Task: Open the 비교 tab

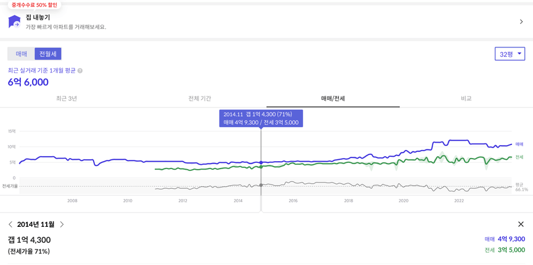Action: coord(466,99)
